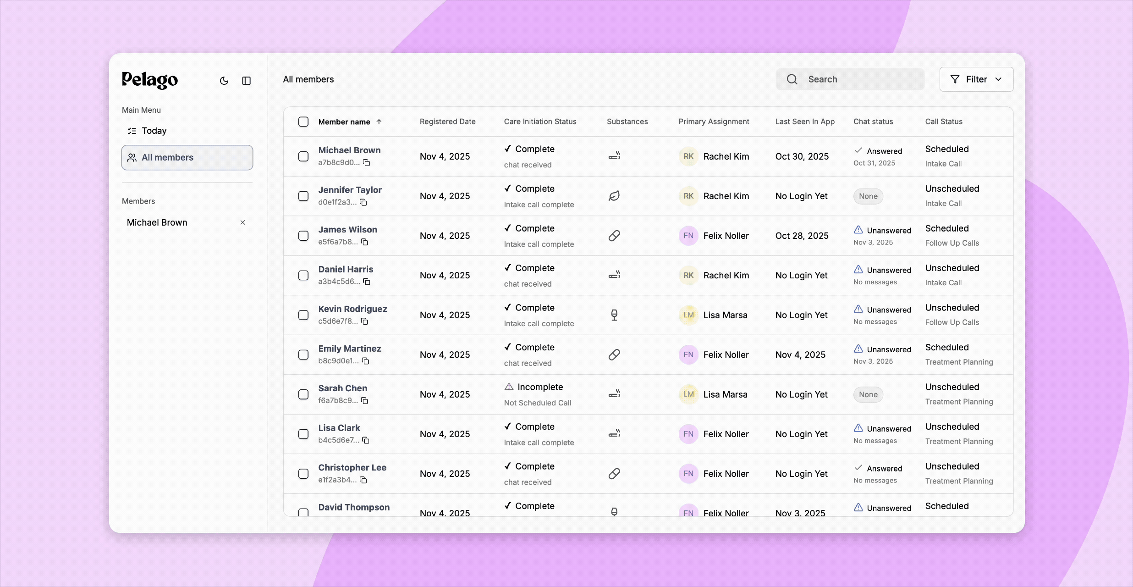1133x587 pixels.
Task: Click unanswered warning icon for Daniel Harris
Action: (x=858, y=270)
